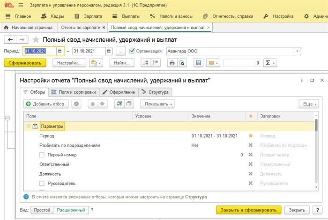Switch to Начальная страница tab
328x220 pixels.
click(29, 27)
